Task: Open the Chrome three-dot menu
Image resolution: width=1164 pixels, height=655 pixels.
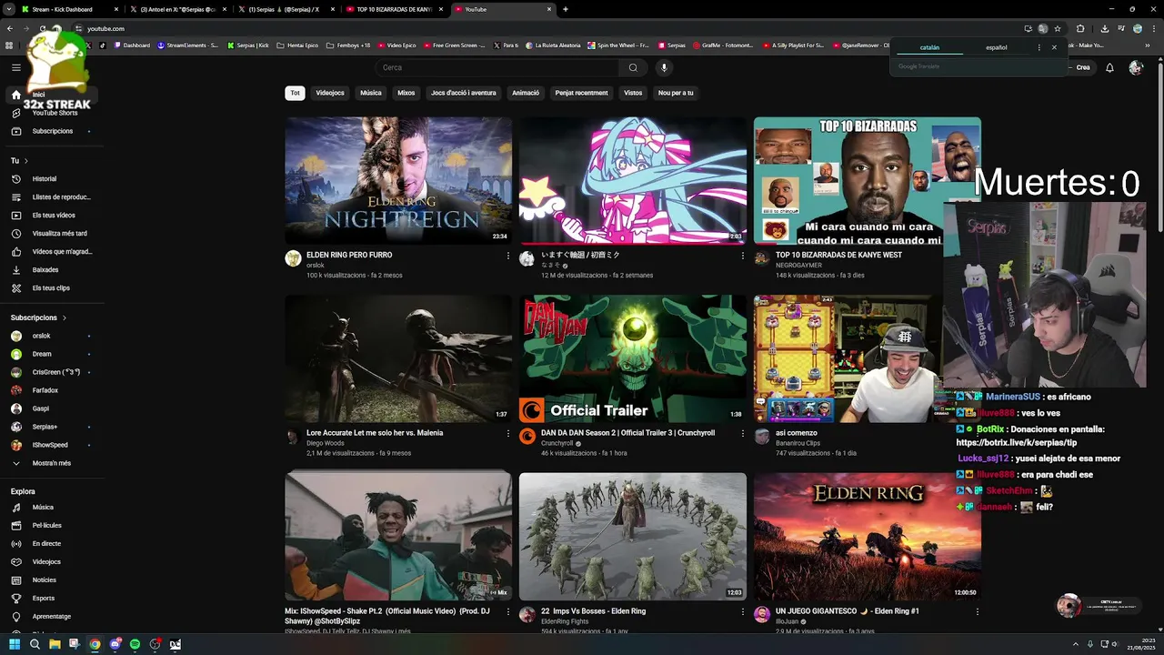Action: pyautogui.click(x=1153, y=28)
